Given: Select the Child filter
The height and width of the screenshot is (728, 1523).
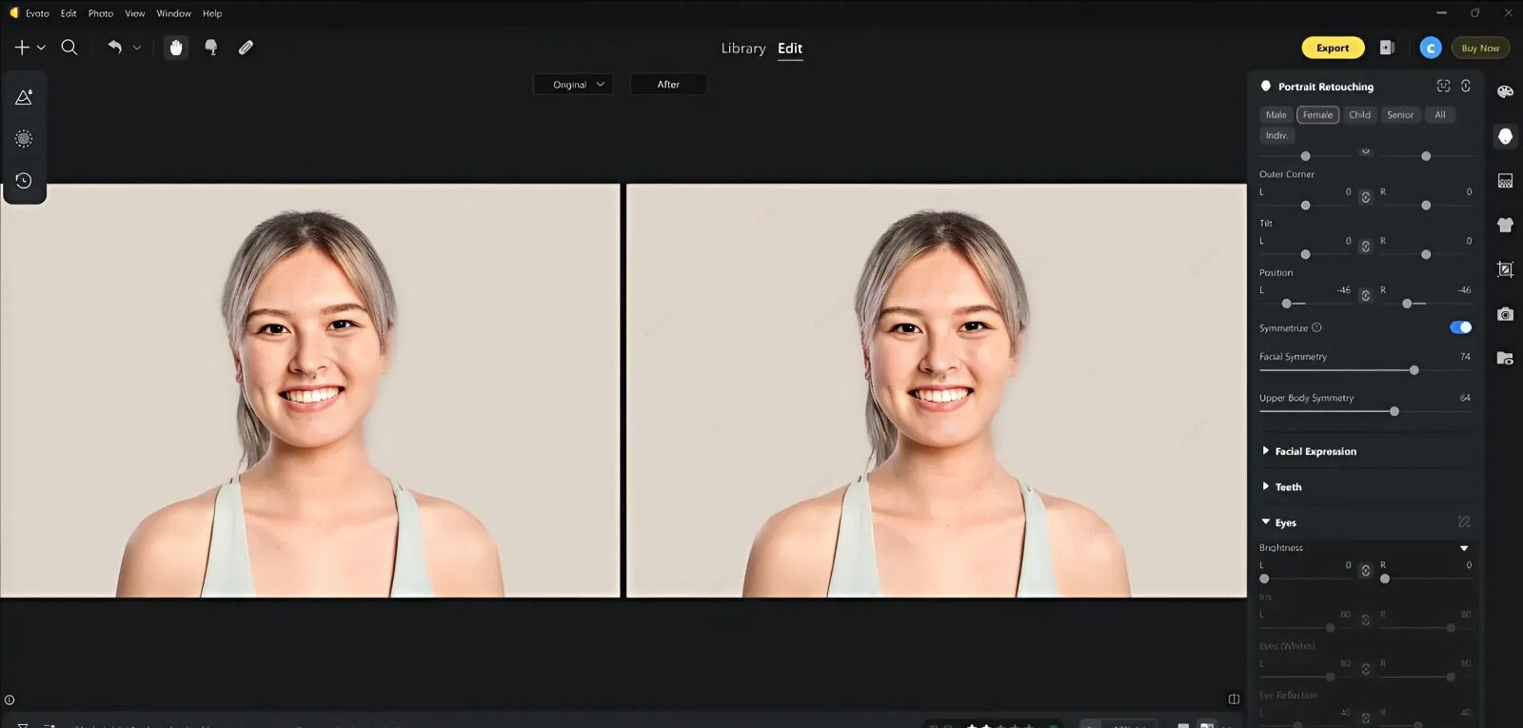Looking at the screenshot, I should [1359, 115].
